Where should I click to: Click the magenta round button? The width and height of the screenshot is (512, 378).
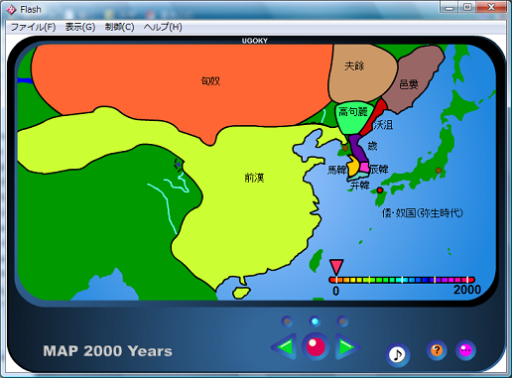pyautogui.click(x=465, y=350)
